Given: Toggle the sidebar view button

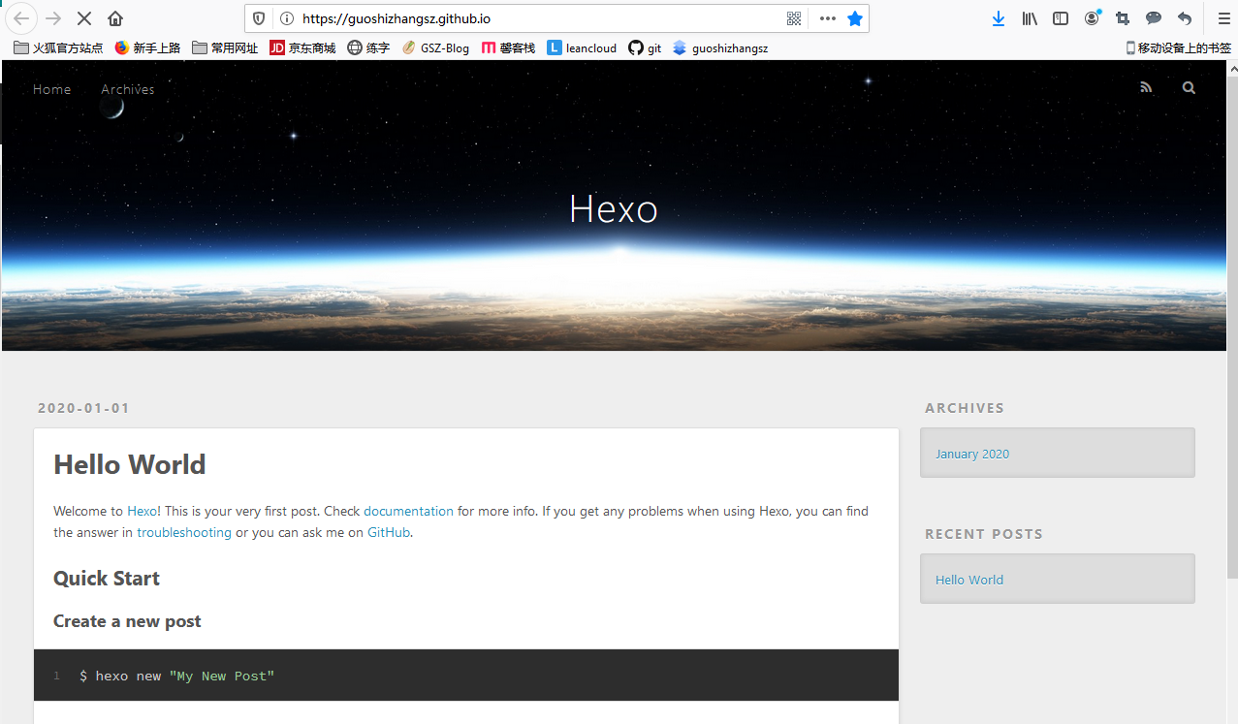Looking at the screenshot, I should [x=1061, y=18].
